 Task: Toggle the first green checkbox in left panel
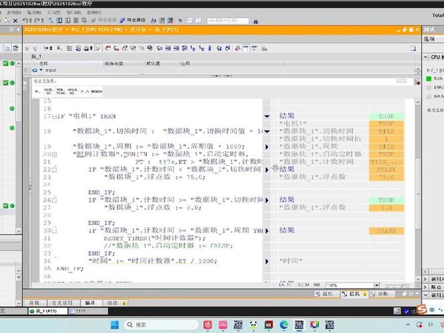point(6,63)
